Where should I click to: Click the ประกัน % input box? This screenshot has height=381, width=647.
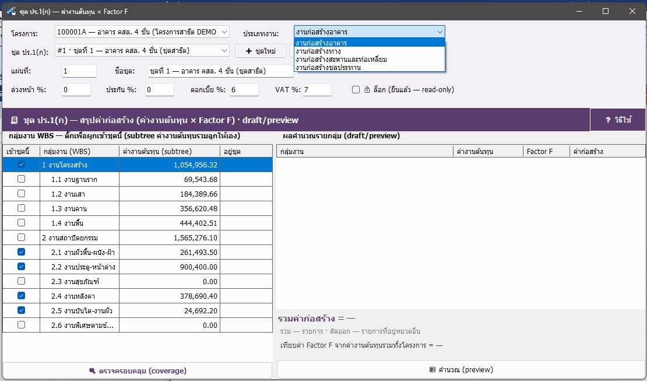pyautogui.click(x=159, y=90)
